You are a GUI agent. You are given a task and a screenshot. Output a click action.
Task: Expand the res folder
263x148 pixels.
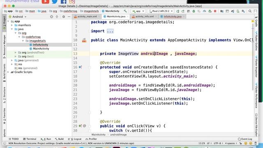click(x=12, y=64)
